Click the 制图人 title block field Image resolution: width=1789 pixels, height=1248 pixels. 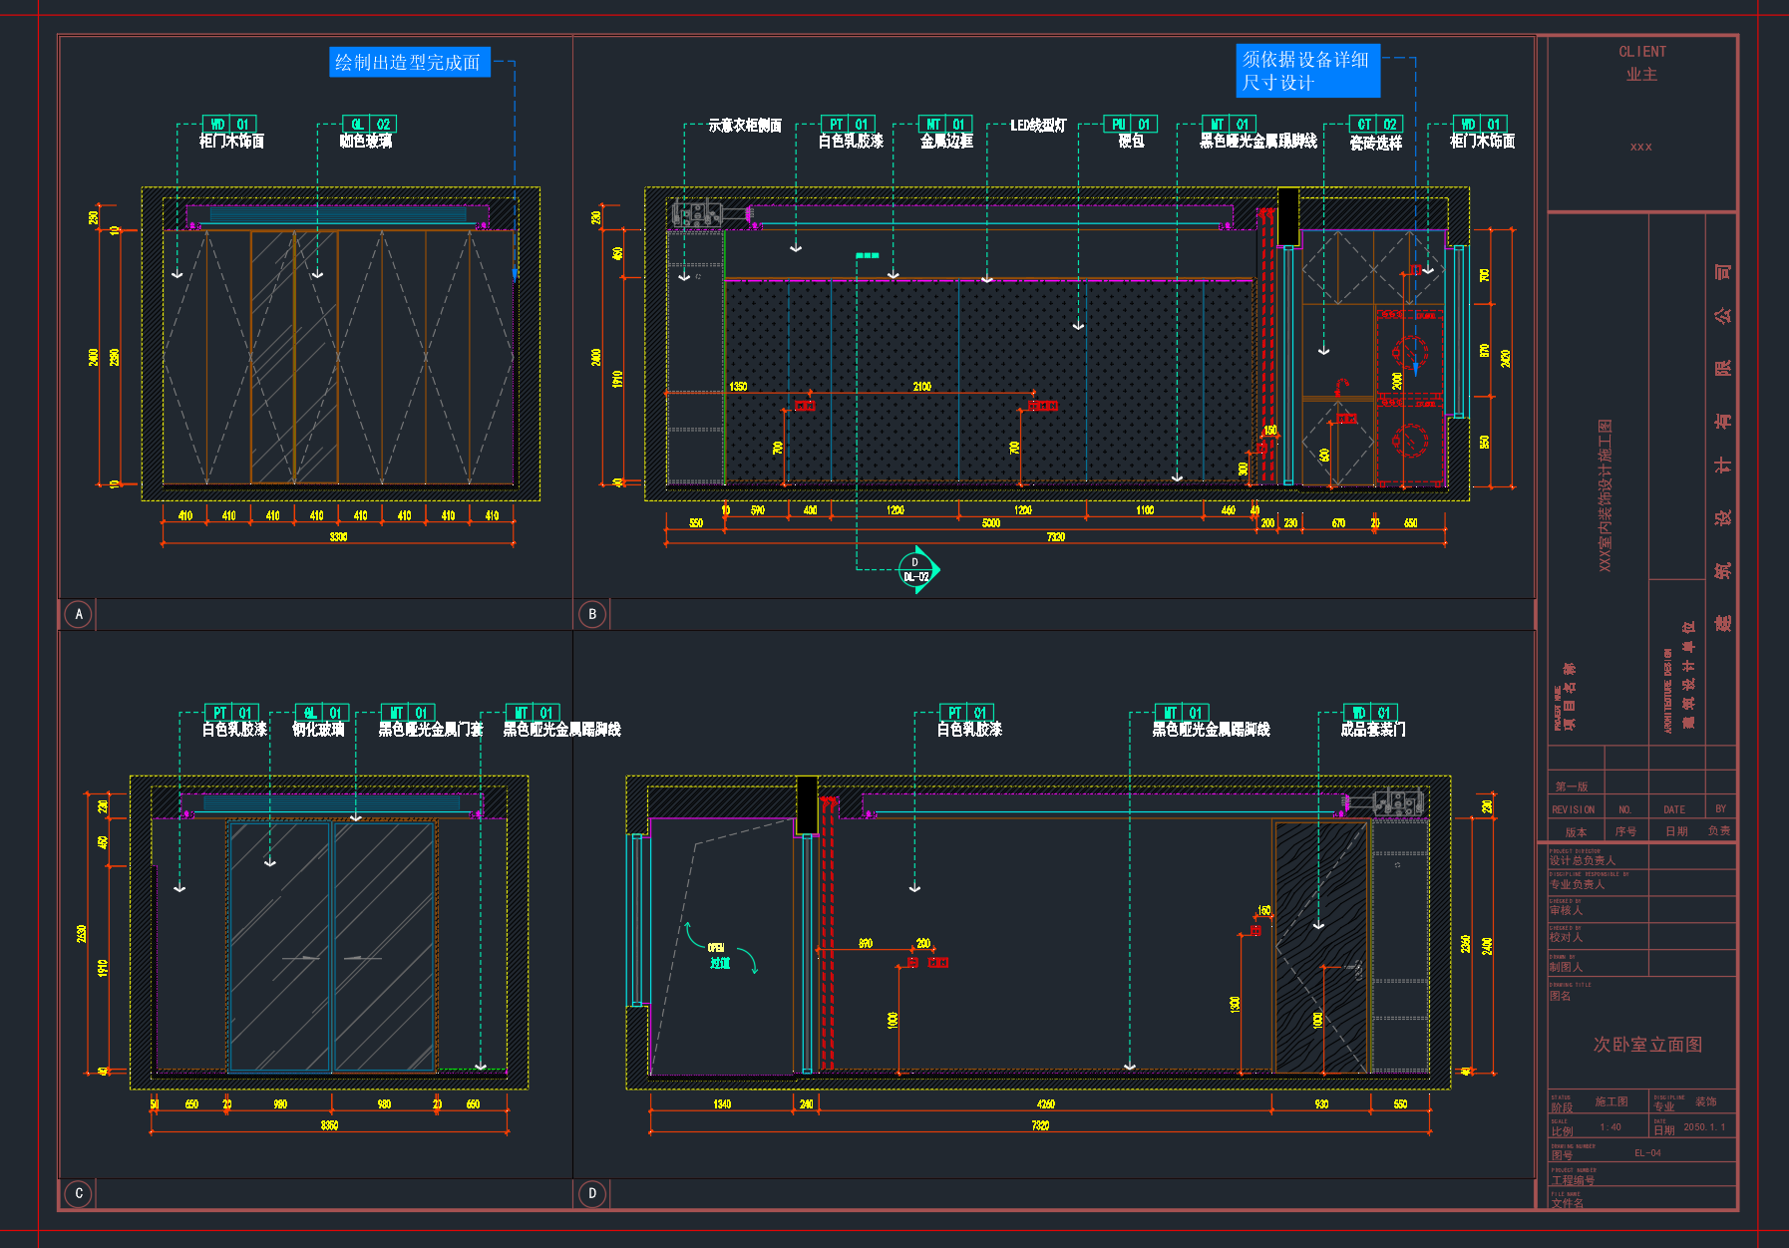1566,967
